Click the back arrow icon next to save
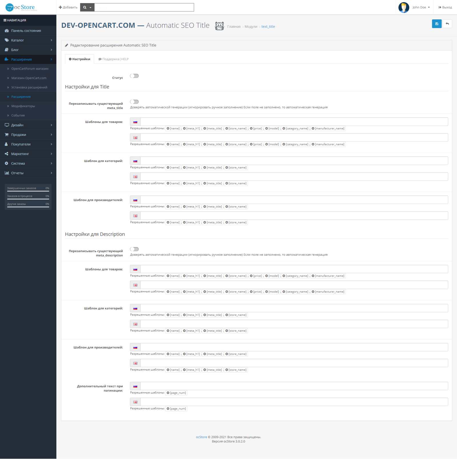 tap(447, 24)
